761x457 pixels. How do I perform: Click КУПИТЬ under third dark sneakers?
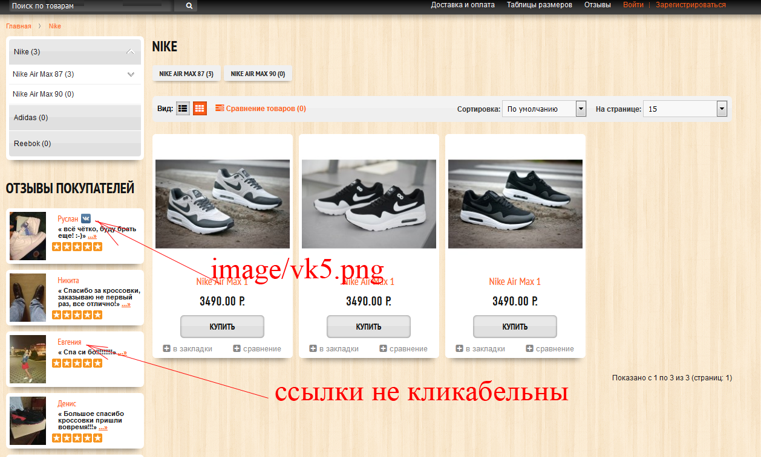(x=515, y=327)
